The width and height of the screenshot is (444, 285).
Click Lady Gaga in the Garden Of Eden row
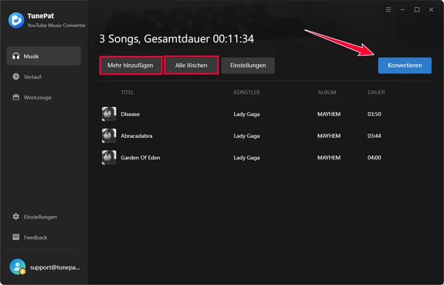click(247, 158)
